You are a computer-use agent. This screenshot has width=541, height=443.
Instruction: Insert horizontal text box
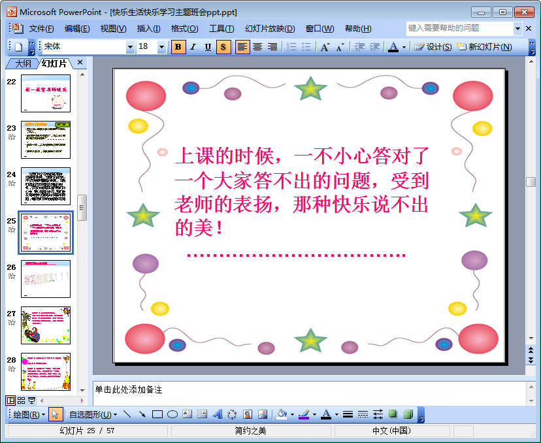188,414
